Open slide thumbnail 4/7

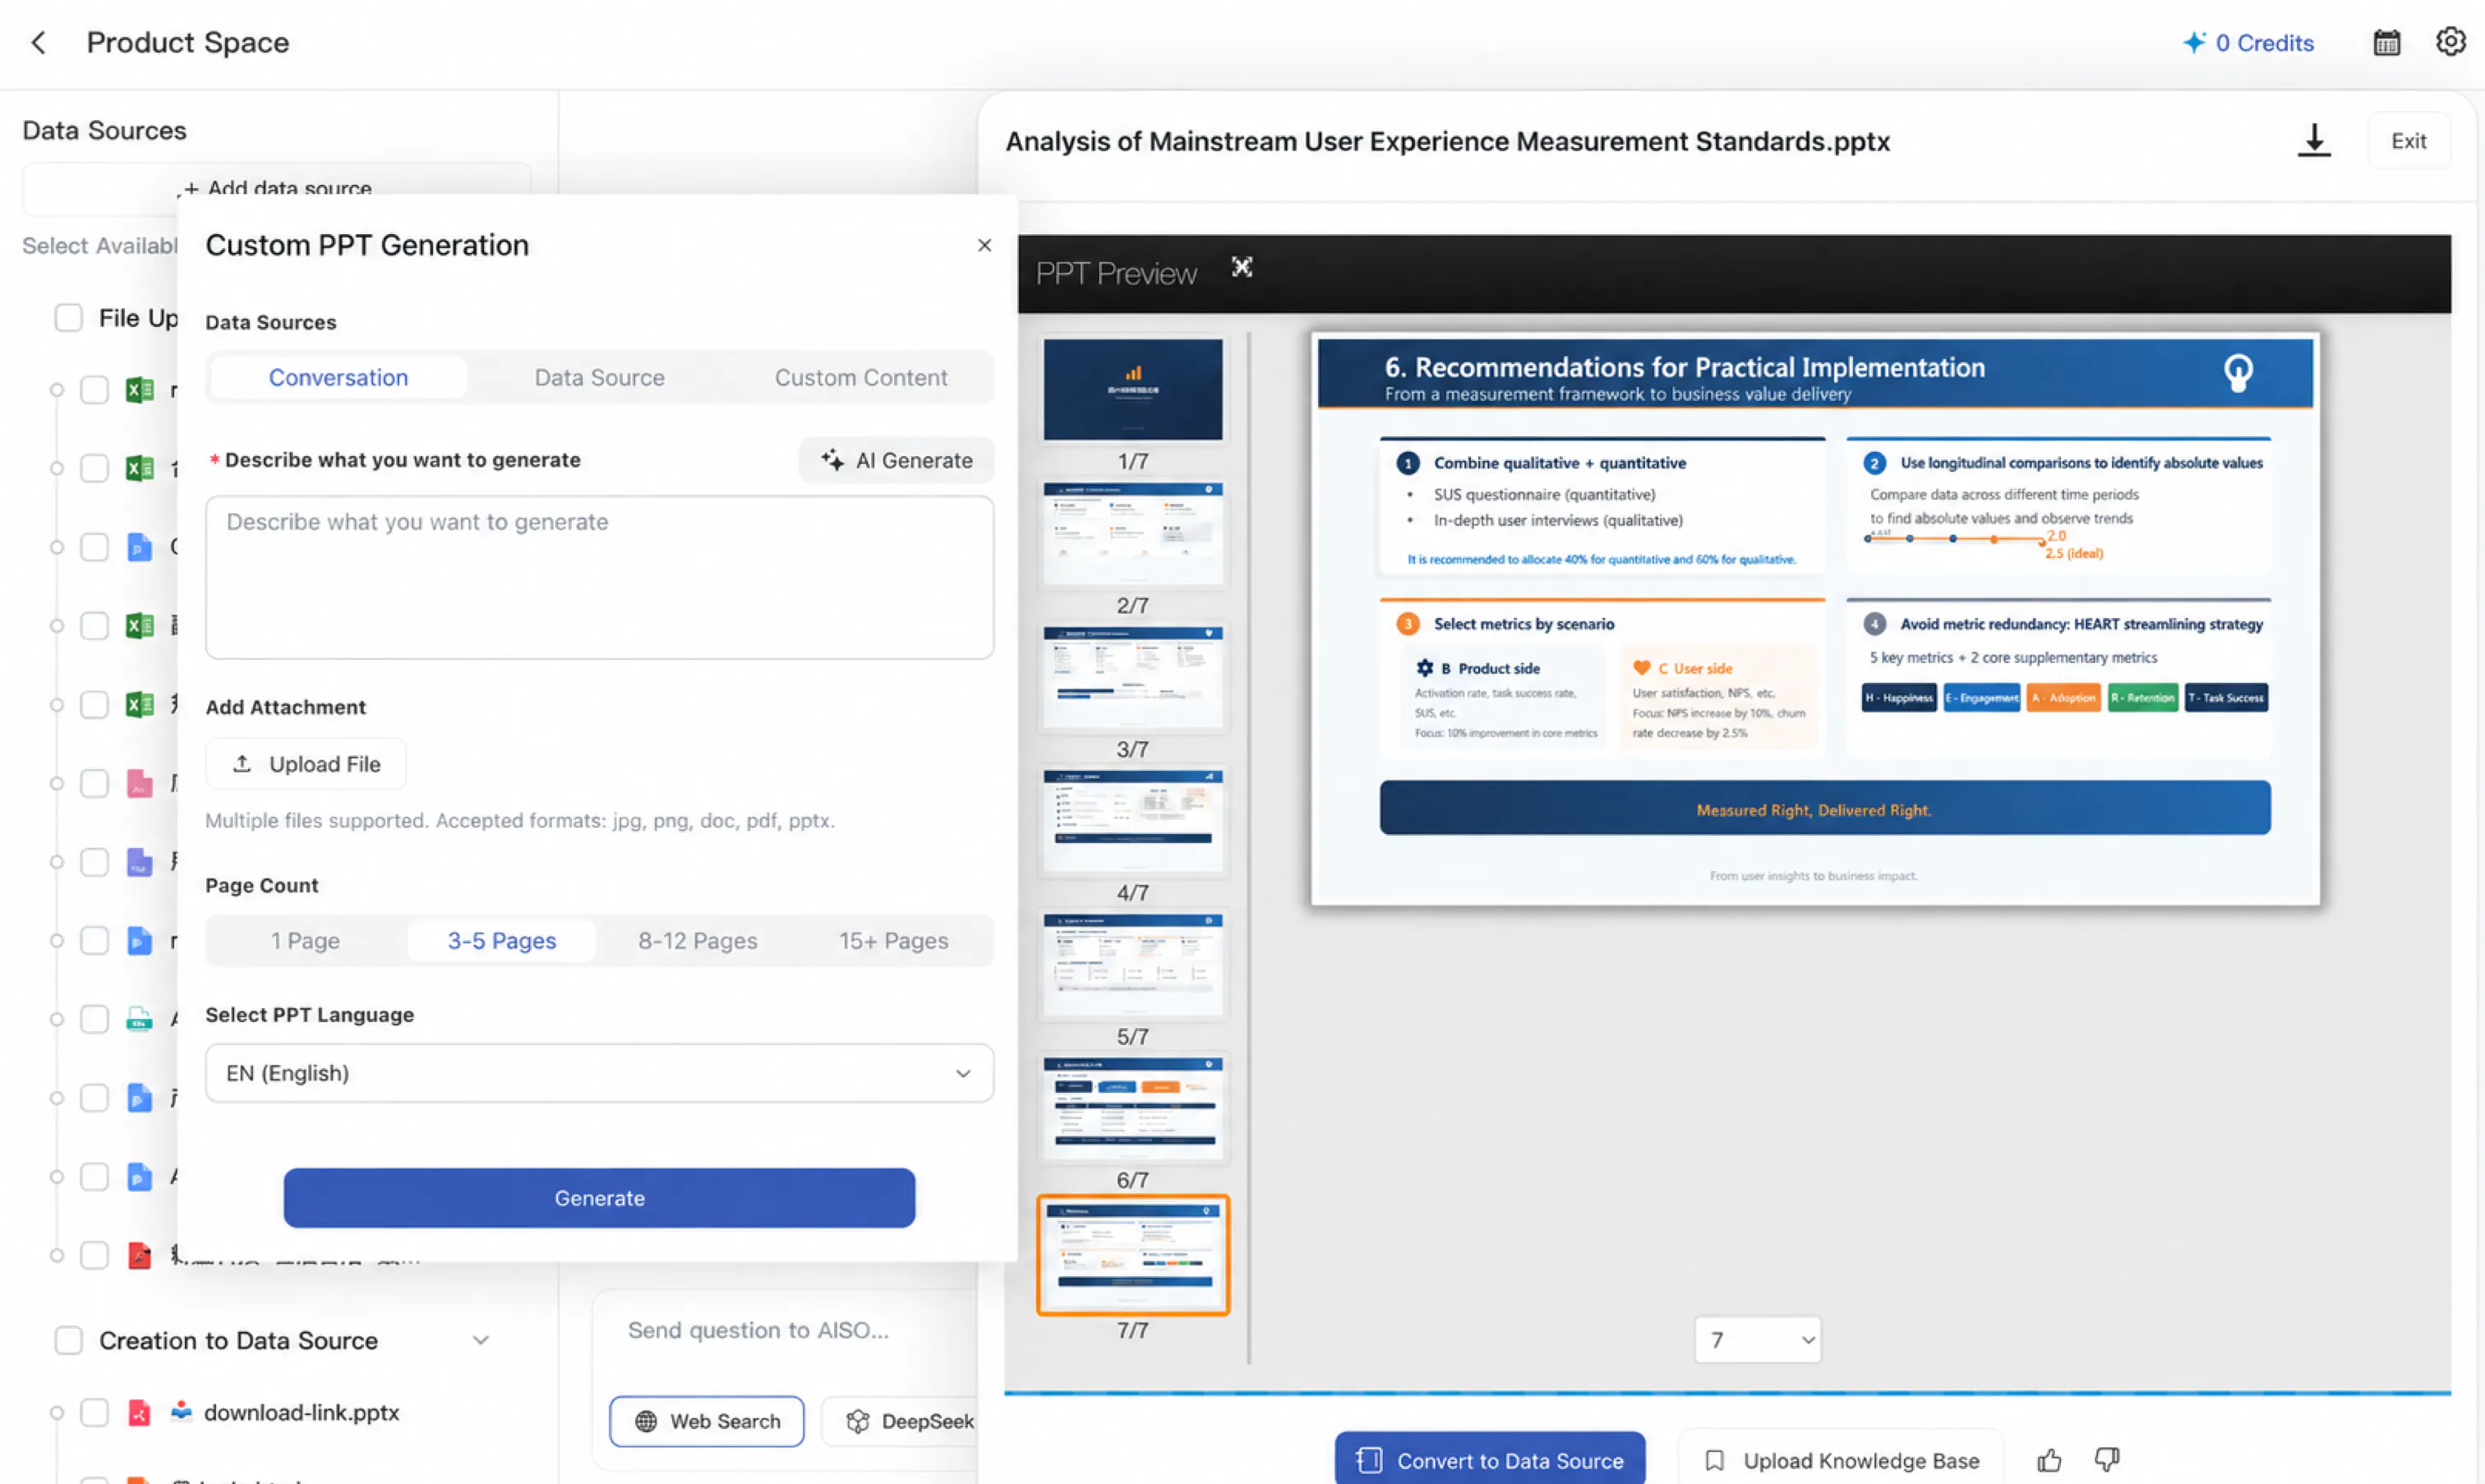(x=1132, y=821)
